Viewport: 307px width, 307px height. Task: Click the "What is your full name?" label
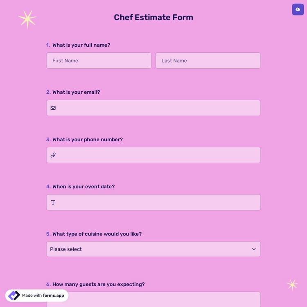pos(81,45)
